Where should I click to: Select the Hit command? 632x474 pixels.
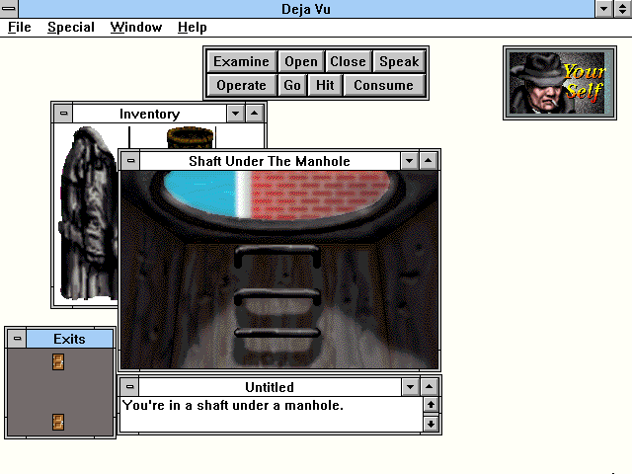[x=325, y=85]
